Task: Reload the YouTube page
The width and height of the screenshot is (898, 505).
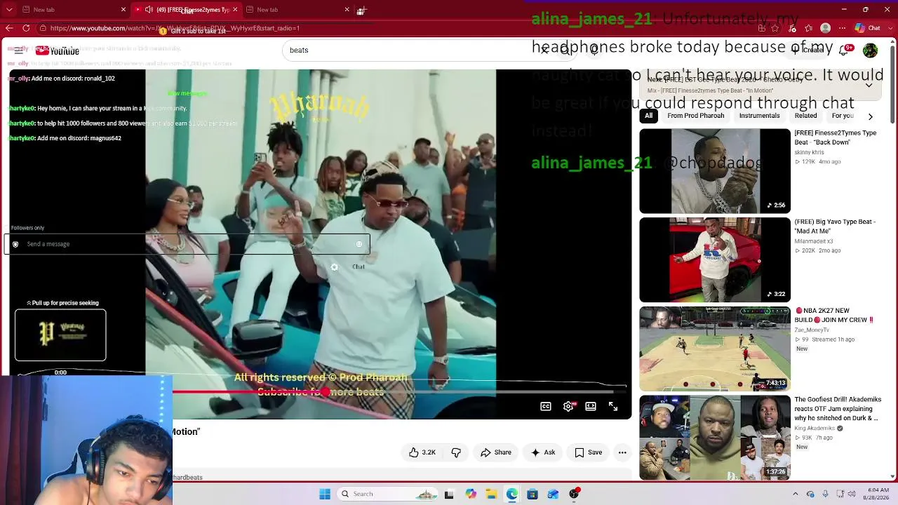Action: pyautogui.click(x=26, y=28)
